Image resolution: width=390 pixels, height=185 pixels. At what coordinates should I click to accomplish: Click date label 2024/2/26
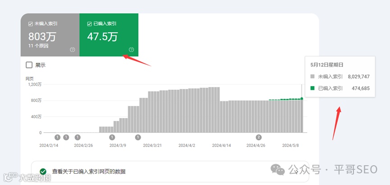pos(83,145)
